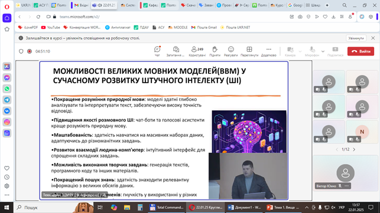
Task: Open Opera sidebar settings gear
Action: [7, 186]
